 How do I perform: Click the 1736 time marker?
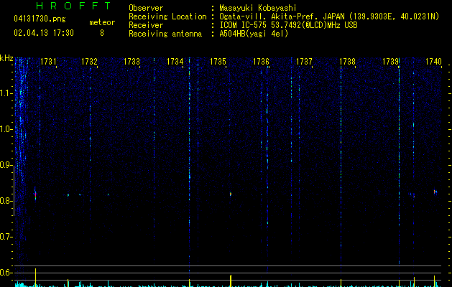point(261,62)
